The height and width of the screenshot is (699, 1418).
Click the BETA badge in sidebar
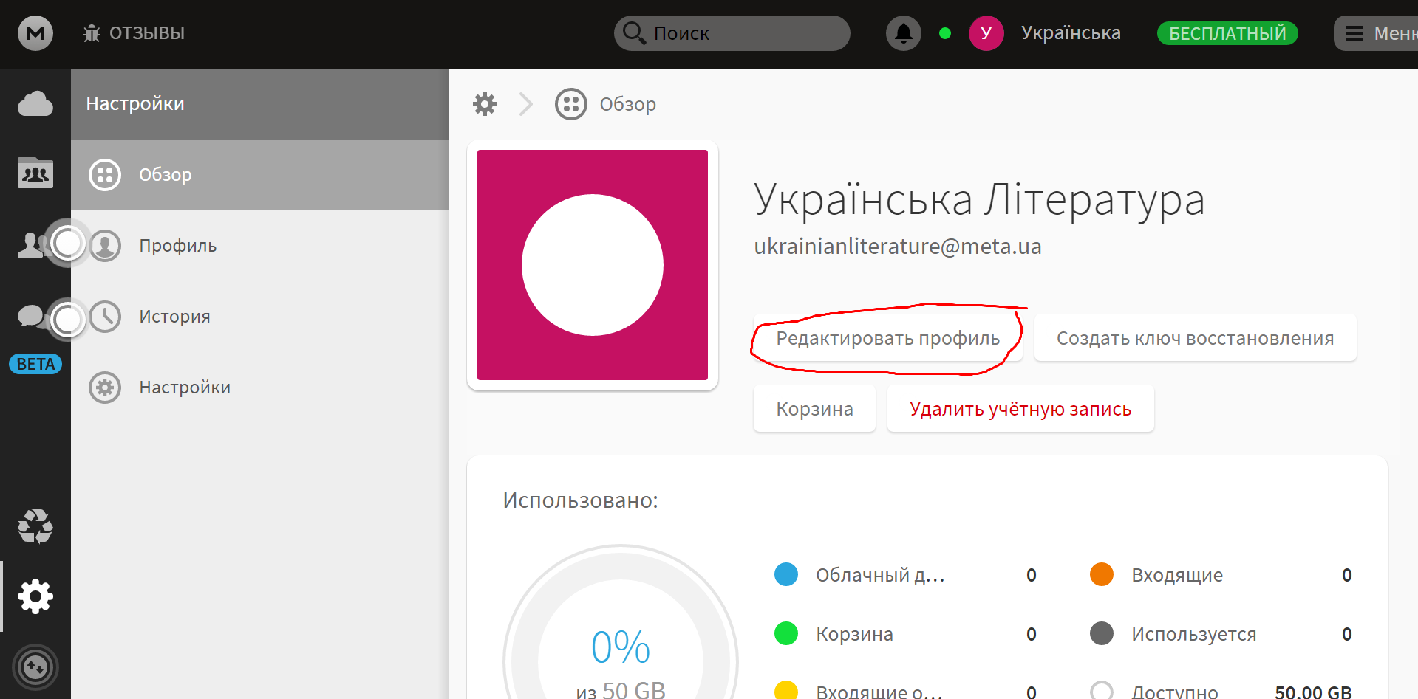pos(35,364)
